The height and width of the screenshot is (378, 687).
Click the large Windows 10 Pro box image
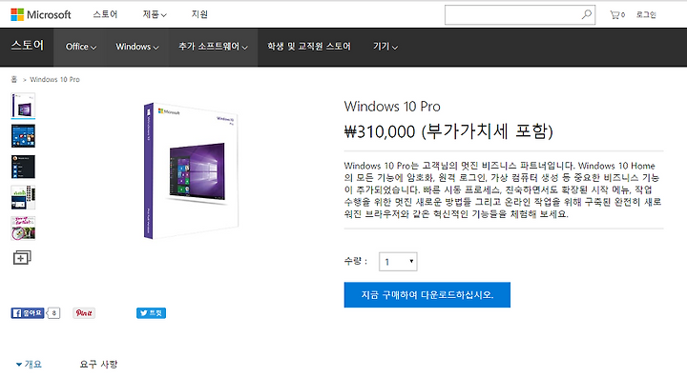click(x=191, y=170)
